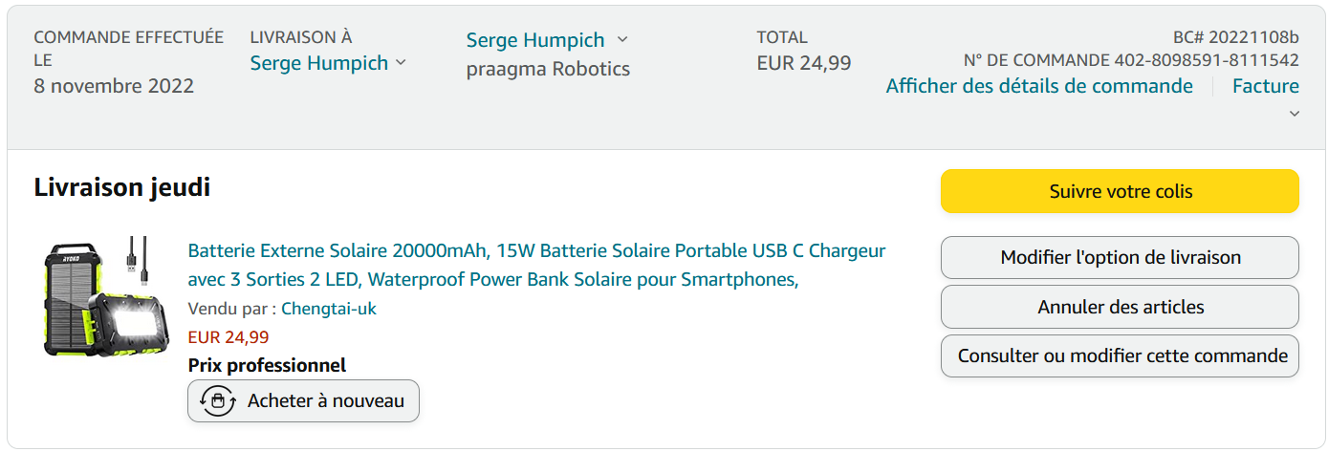Click the order number 402-8098591-8111542

[x=1207, y=60]
